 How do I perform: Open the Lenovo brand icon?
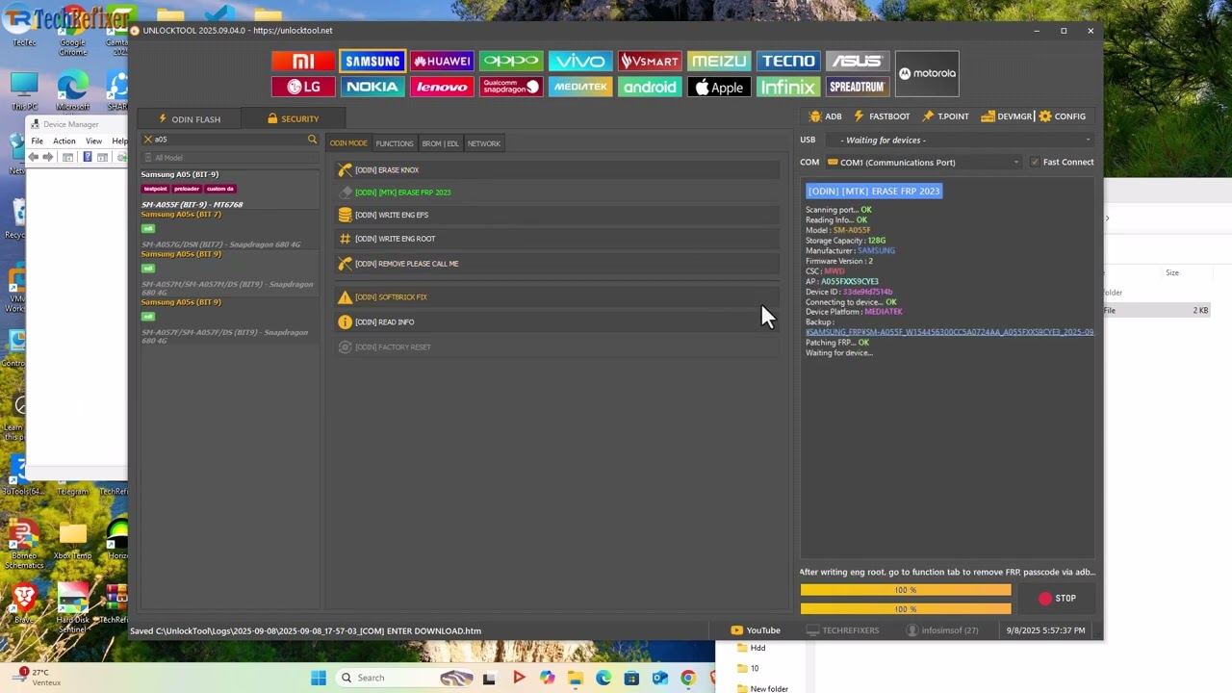[x=442, y=87]
